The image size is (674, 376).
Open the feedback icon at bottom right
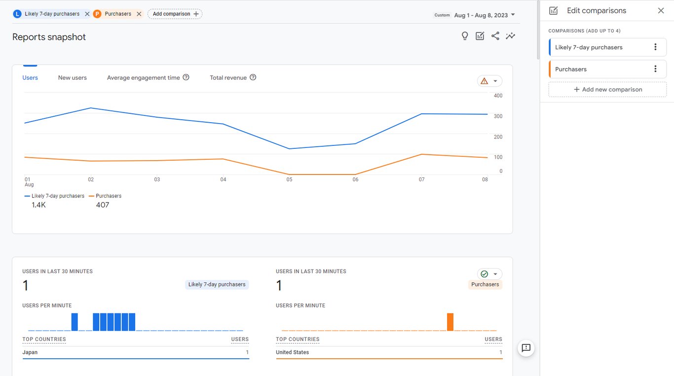(x=526, y=348)
